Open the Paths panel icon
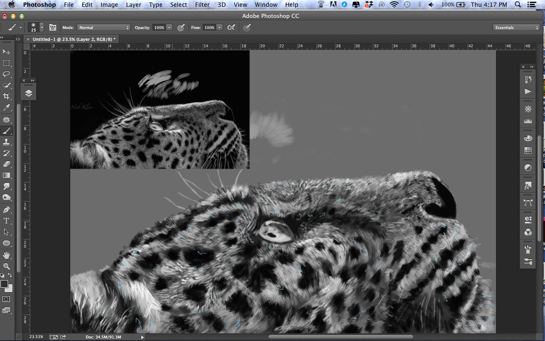Image resolution: width=545 pixels, height=341 pixels. [528, 203]
